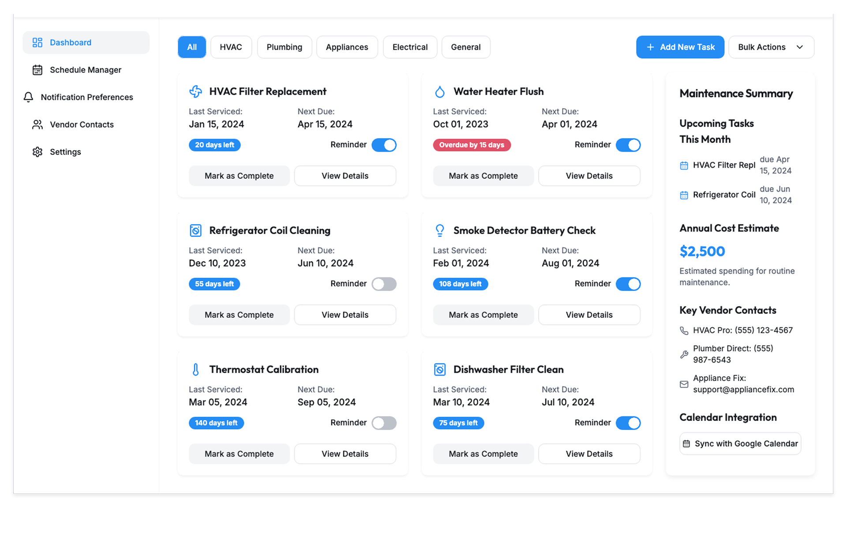Viewport: 847px width, 551px height.
Task: Click the Dishwasher Filter Clean appliance icon
Action: (439, 370)
